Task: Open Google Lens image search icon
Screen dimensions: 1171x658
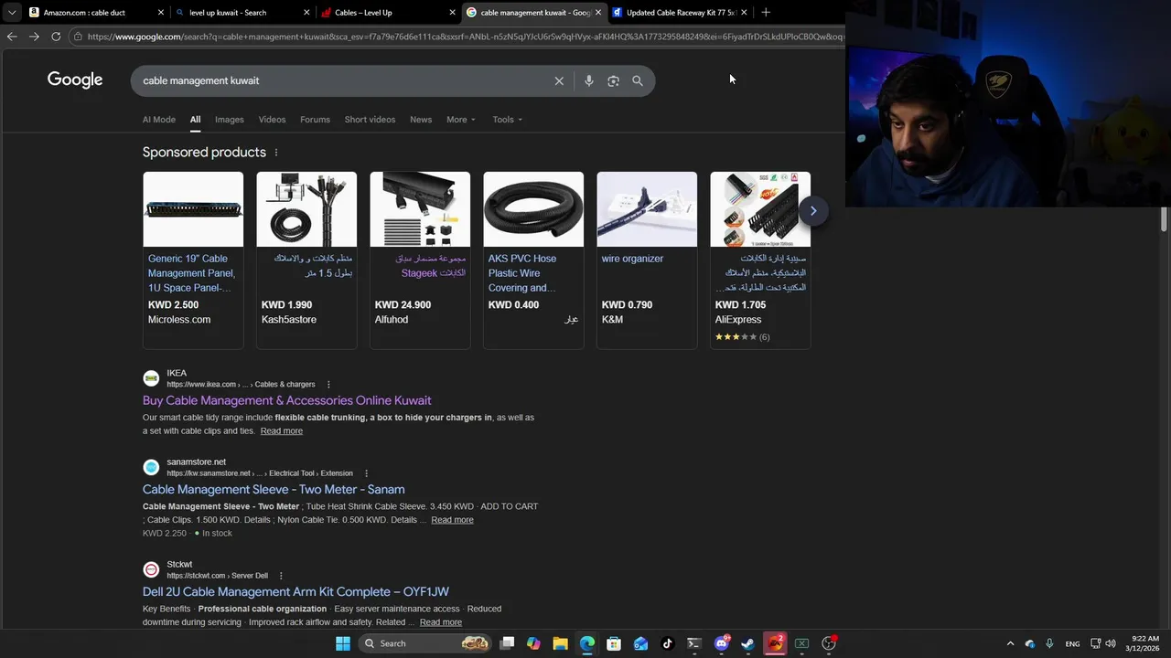Action: tap(613, 80)
